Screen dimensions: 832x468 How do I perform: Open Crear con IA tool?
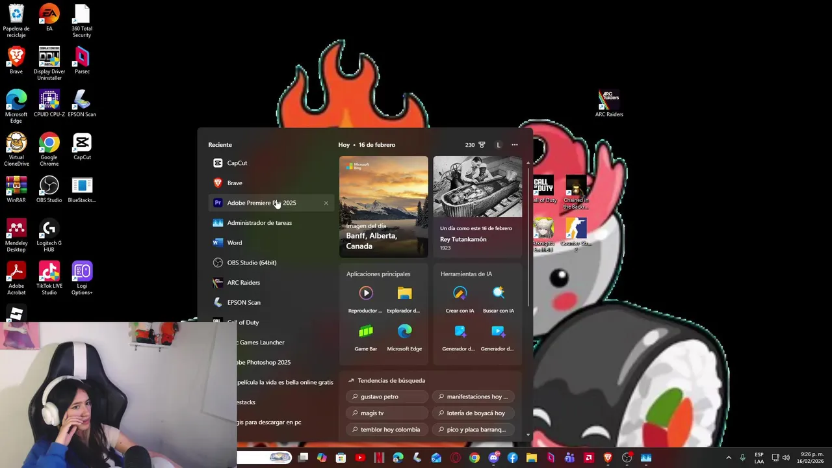tap(460, 299)
